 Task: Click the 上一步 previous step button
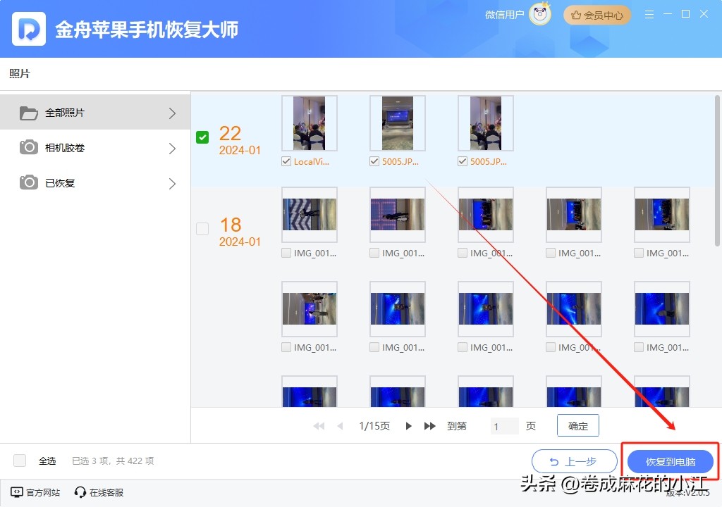[574, 461]
